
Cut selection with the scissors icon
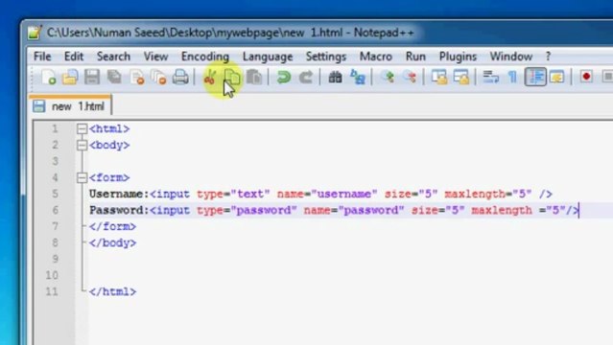(209, 77)
